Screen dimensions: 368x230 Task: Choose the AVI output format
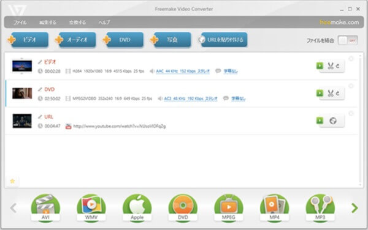[x=45, y=208]
